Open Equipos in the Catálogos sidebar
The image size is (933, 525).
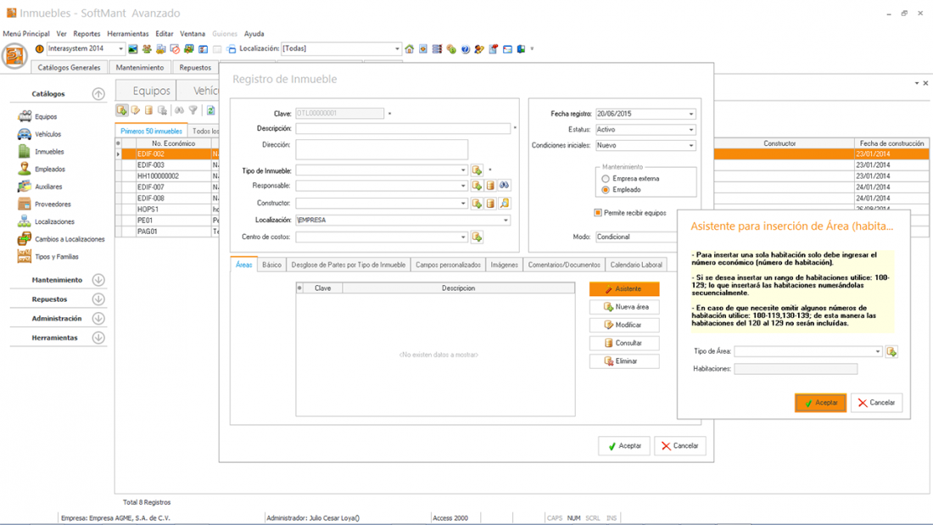pyautogui.click(x=45, y=117)
